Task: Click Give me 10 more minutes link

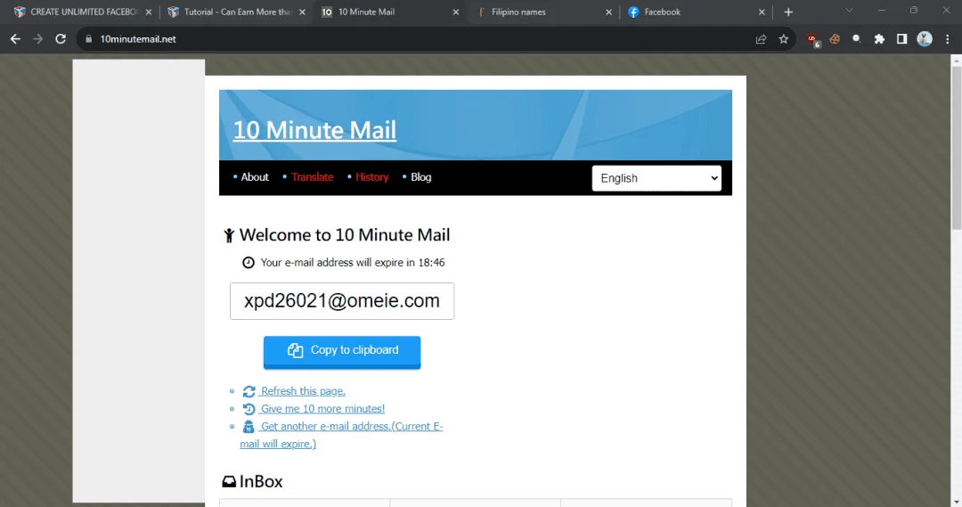Action: coord(322,409)
